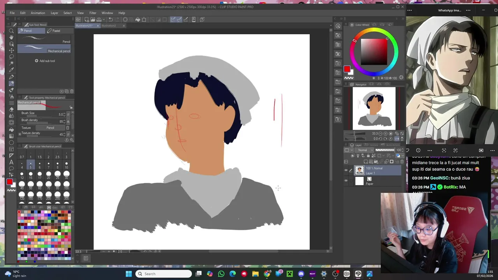Viewport: 498px width, 280px height.
Task: Open CLIP STUDIO launcher icon
Action: (x=78, y=19)
